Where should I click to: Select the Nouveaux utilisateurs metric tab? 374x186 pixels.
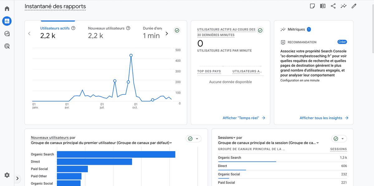[106, 32]
